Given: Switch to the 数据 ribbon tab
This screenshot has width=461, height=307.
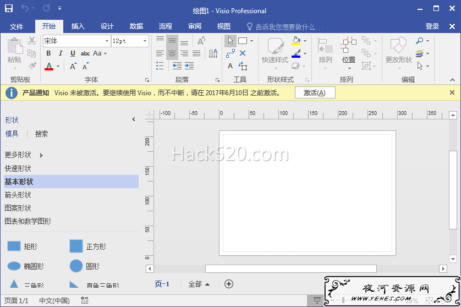Looking at the screenshot, I should click(136, 26).
